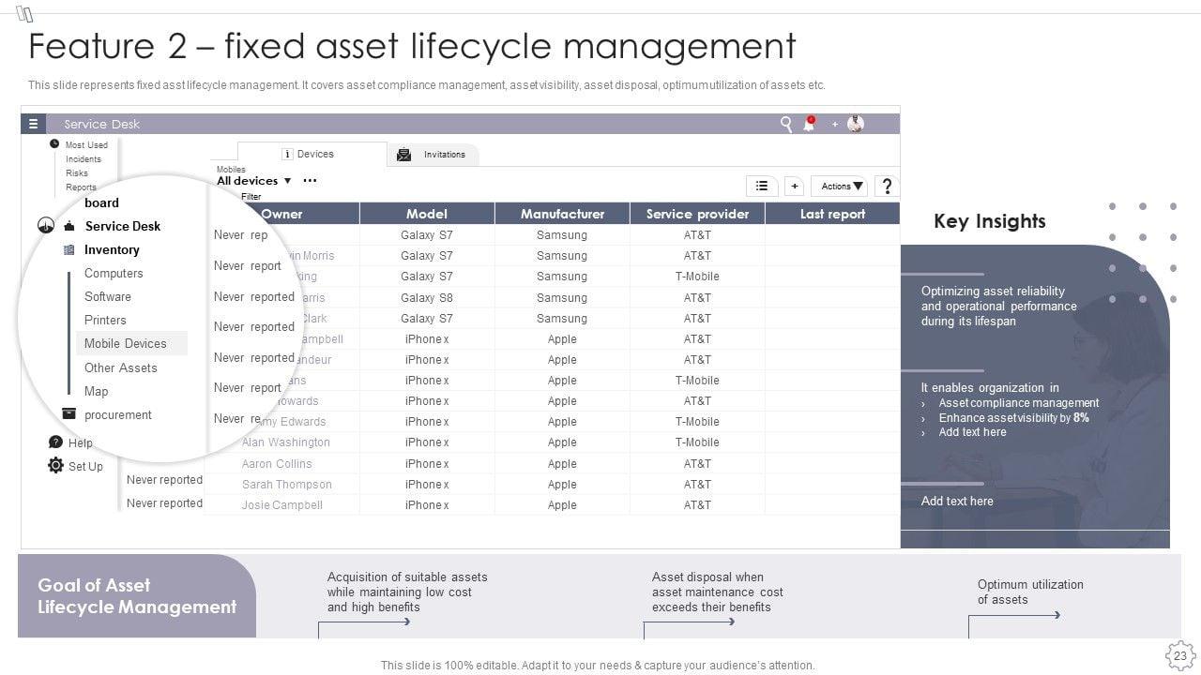1201x675 pixels.
Task: Open the Actions dropdown menu
Action: 837,186
